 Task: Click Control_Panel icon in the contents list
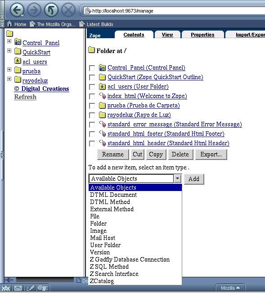coord(103,67)
